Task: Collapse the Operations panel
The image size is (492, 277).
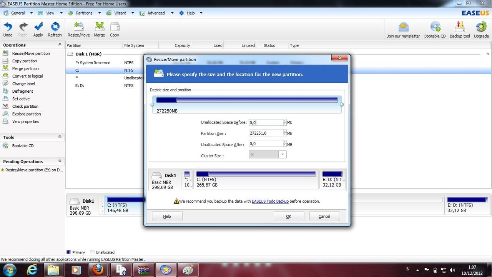Action: tap(60, 45)
